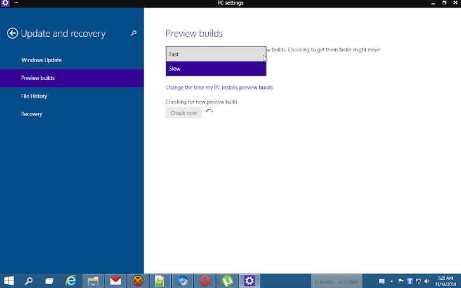Open the network icon in system tray

tap(418, 281)
